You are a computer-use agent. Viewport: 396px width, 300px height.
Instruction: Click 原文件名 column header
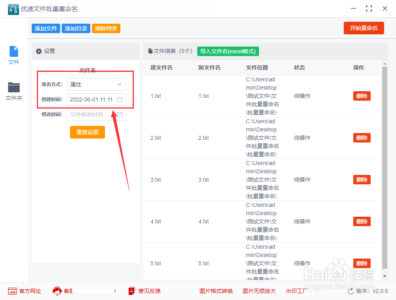(162, 67)
